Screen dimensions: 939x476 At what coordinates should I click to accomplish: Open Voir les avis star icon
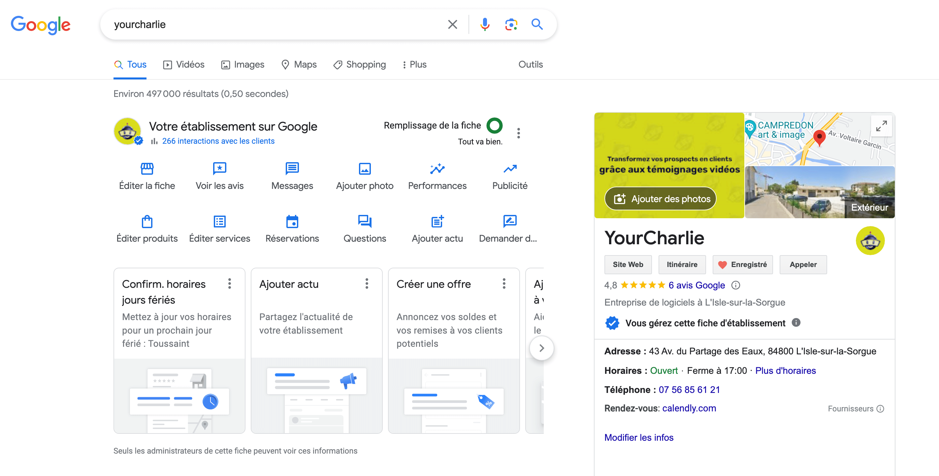click(x=219, y=169)
